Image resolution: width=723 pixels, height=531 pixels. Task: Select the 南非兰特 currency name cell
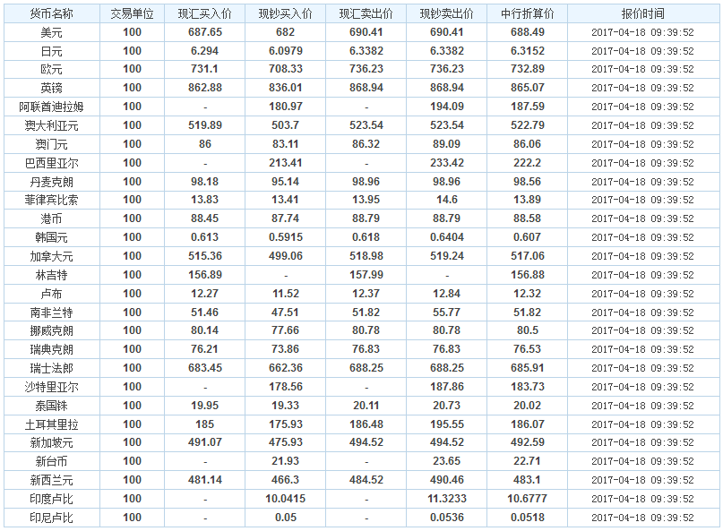coord(52,313)
